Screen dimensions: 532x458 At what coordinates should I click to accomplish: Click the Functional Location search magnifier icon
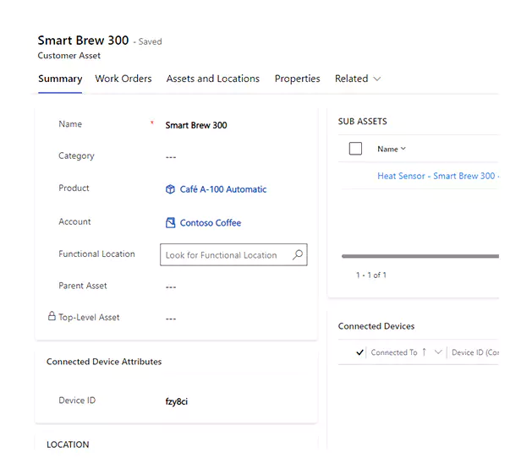coord(298,254)
